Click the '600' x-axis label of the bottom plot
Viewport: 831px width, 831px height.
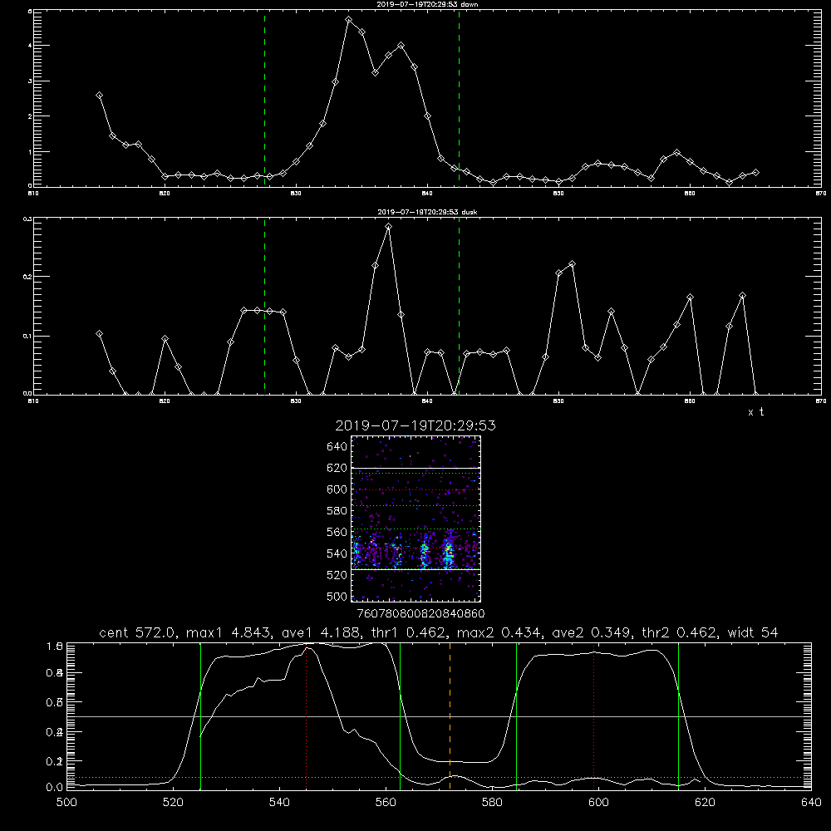pyautogui.click(x=599, y=803)
